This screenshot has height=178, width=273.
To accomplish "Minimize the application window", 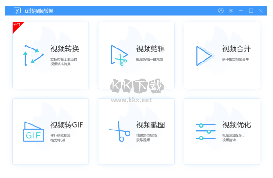I will pos(241,11).
